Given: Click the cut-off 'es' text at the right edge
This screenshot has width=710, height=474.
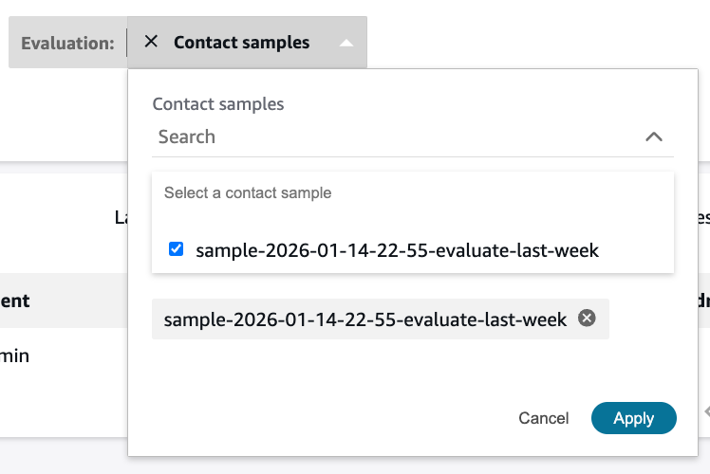Looking at the screenshot, I should click(x=701, y=217).
